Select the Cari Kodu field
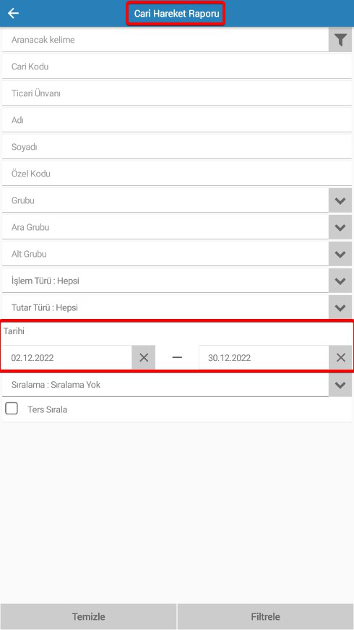This screenshot has width=354, height=630. click(x=177, y=67)
